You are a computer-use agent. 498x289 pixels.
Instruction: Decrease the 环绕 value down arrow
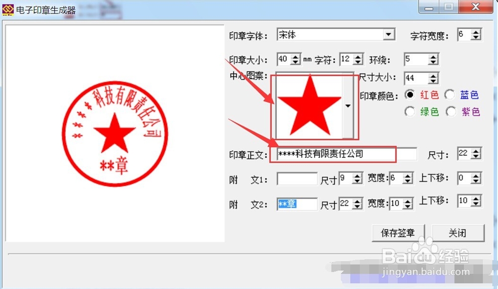(x=433, y=62)
